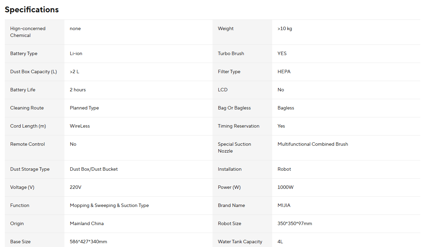
Task: Click the Dust Box/Dust Bucket value
Action: [94, 169]
